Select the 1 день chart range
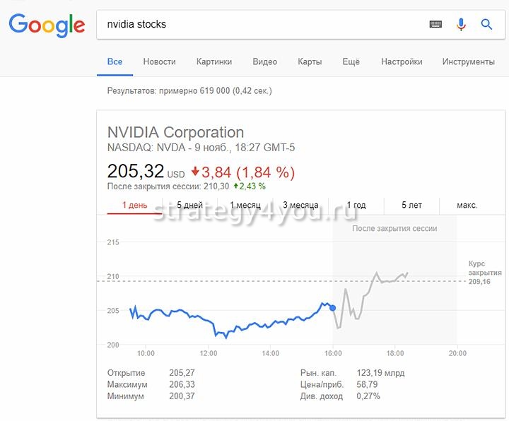This screenshot has height=421, width=509. 135,206
